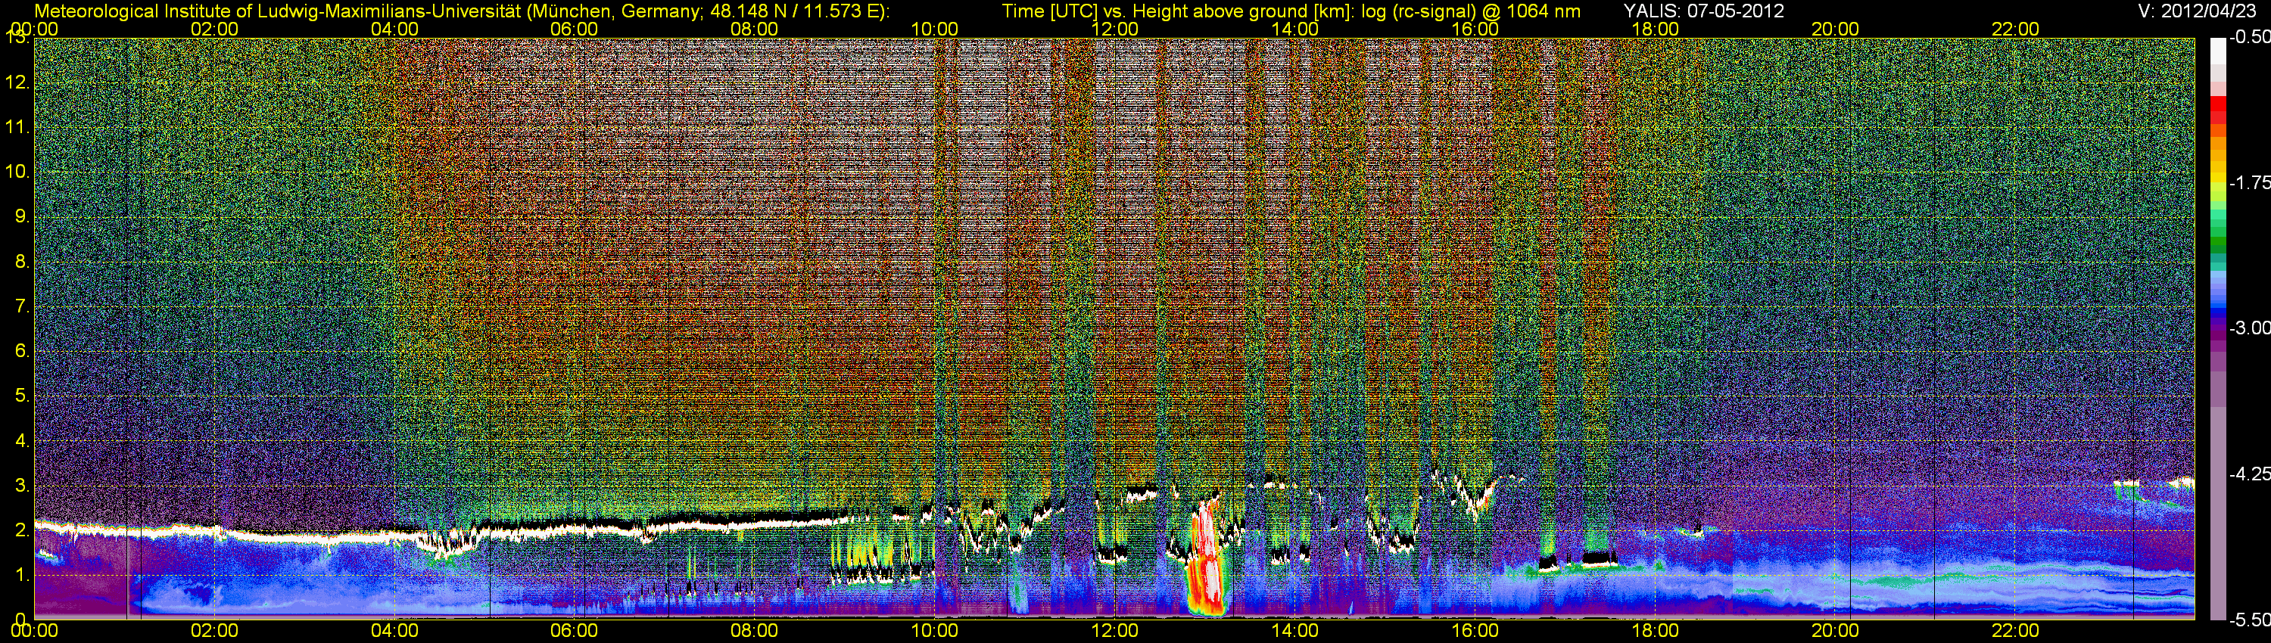The width and height of the screenshot is (2271, 643).
Task: Click the 06:00 label on the bottom time axis
Action: pos(574,631)
